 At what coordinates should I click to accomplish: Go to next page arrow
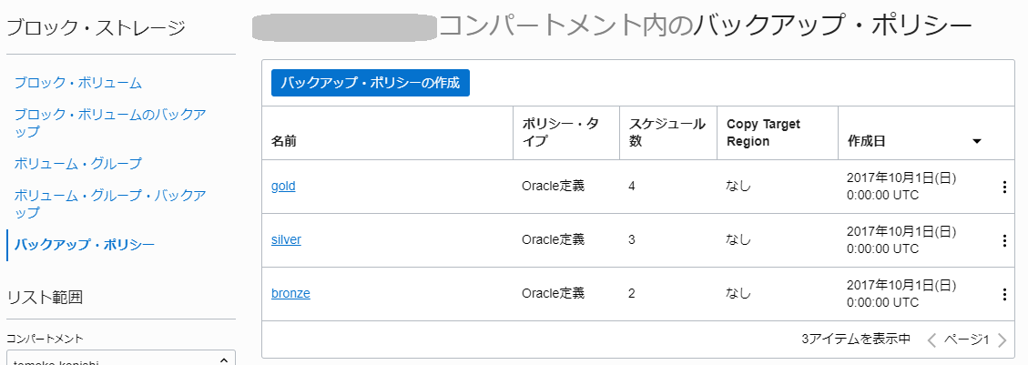click(1003, 340)
